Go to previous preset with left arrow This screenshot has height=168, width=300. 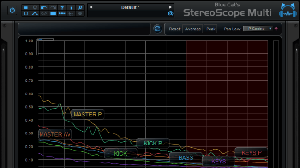click(x=91, y=7)
